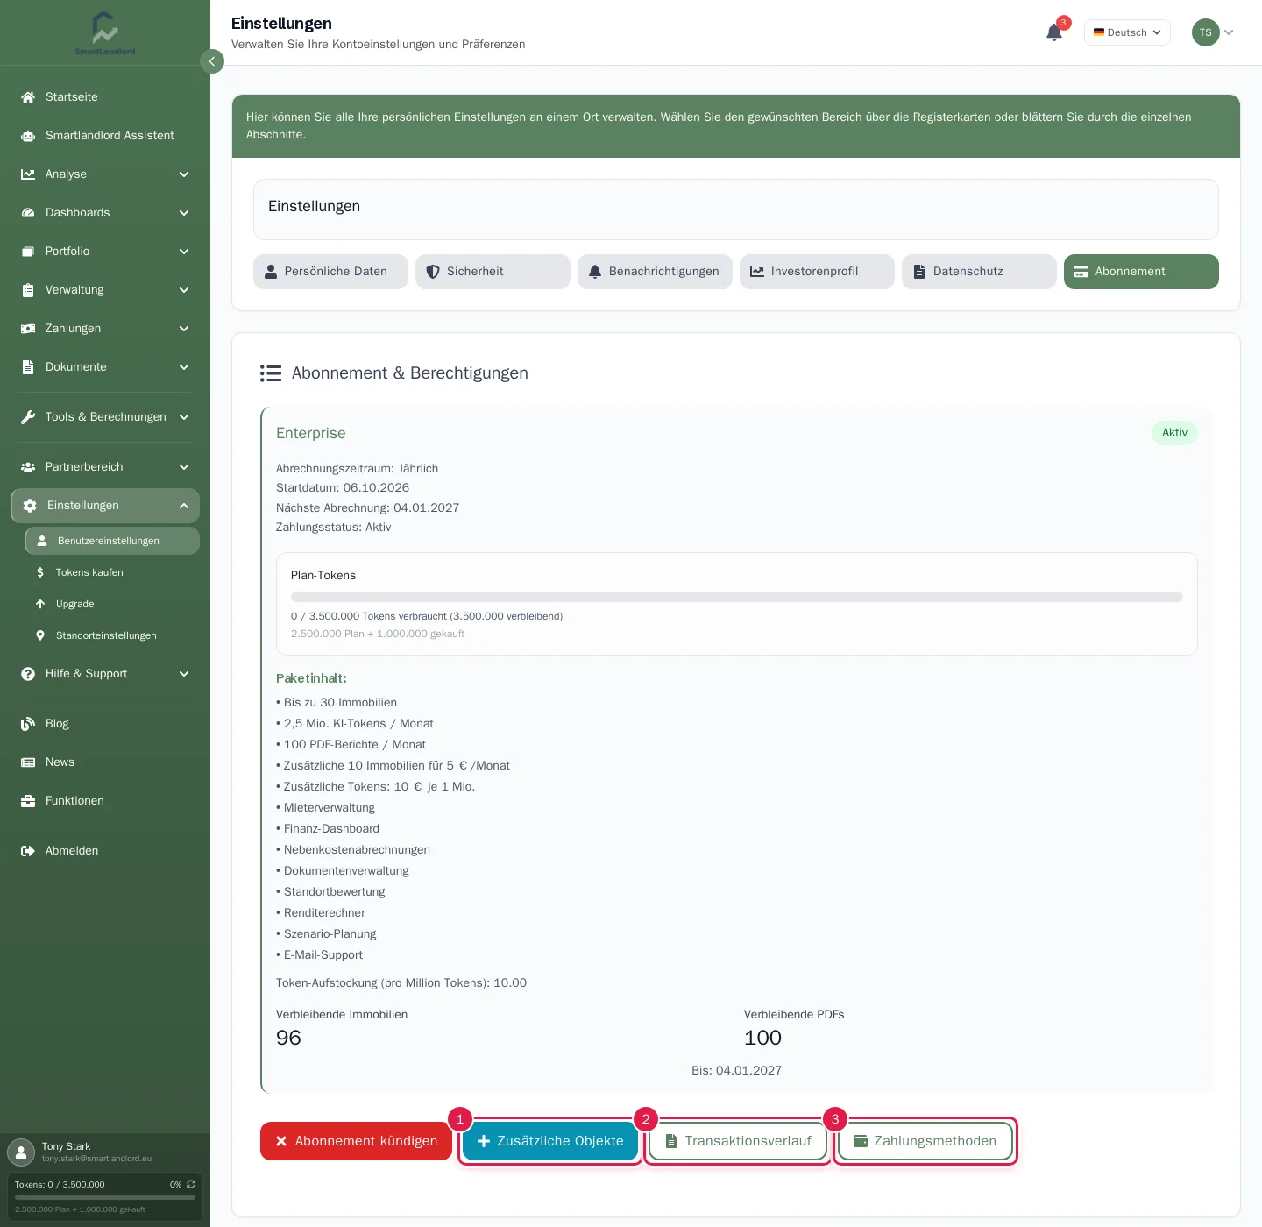The height and width of the screenshot is (1227, 1262).
Task: Open the Benachrichtigungen tab
Action: [655, 272]
